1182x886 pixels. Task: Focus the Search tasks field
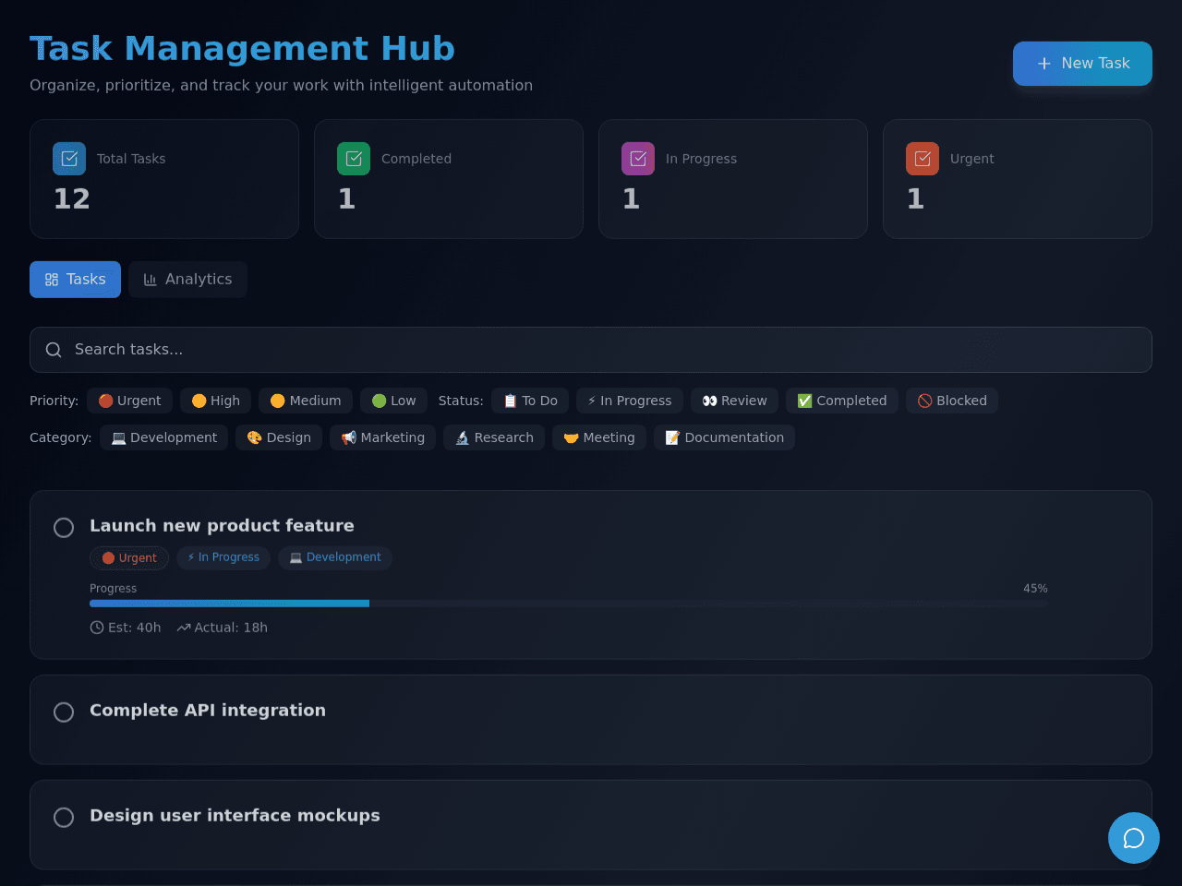coord(591,350)
